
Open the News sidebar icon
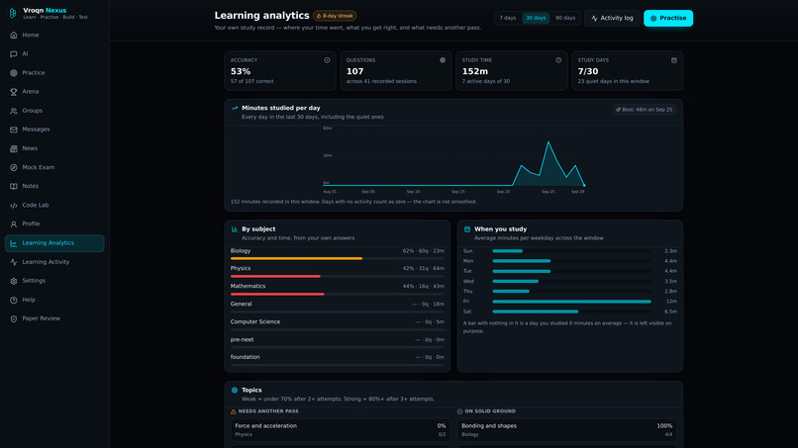(x=14, y=148)
